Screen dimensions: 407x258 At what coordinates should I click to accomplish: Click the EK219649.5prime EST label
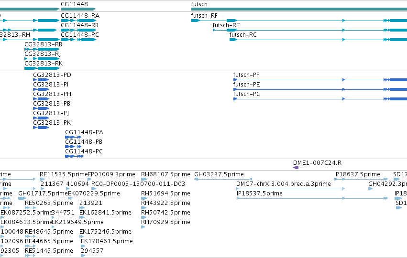tap(77, 222)
